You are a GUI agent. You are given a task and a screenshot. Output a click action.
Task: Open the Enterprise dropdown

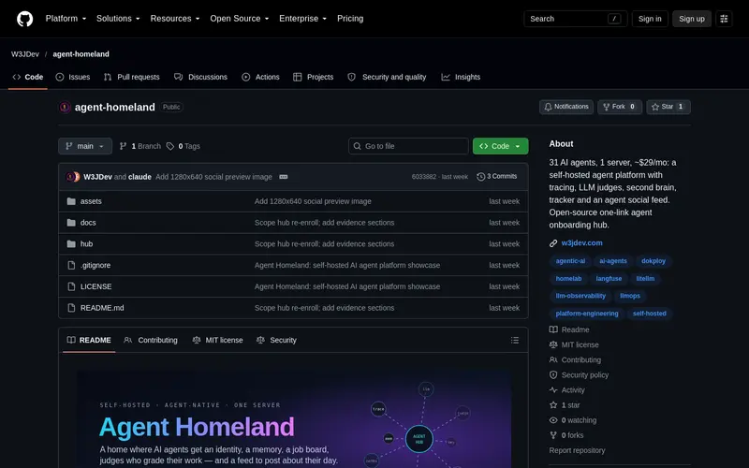click(302, 19)
